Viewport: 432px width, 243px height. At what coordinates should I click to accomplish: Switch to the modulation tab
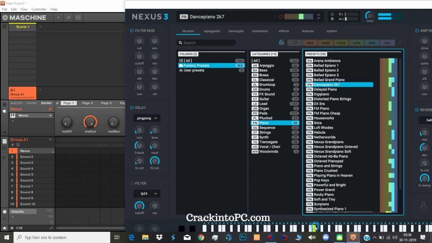pyautogui.click(x=260, y=31)
